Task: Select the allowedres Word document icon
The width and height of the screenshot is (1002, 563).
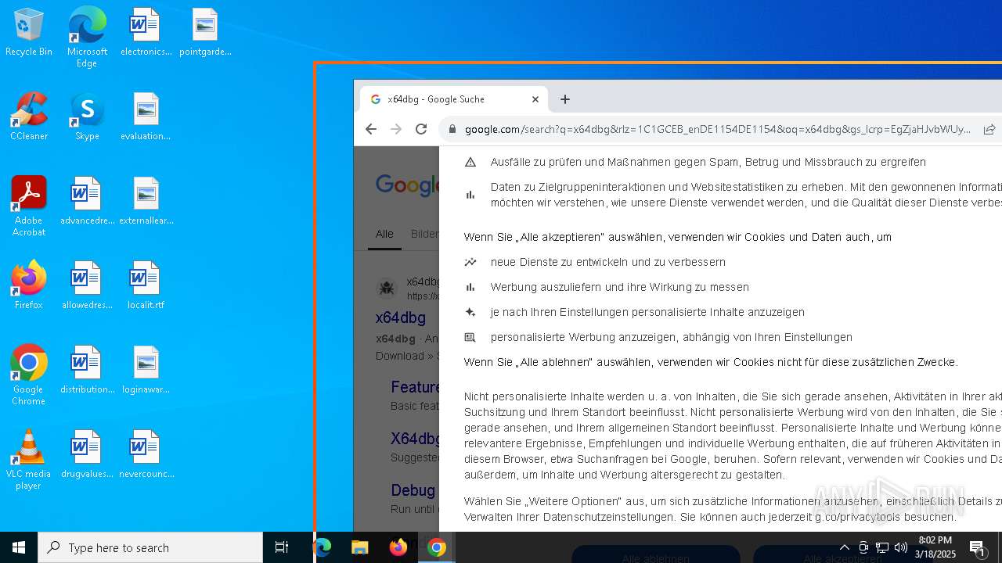Action: click(x=87, y=286)
